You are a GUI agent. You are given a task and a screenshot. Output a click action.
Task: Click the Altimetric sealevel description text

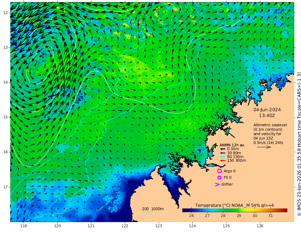(x=270, y=134)
